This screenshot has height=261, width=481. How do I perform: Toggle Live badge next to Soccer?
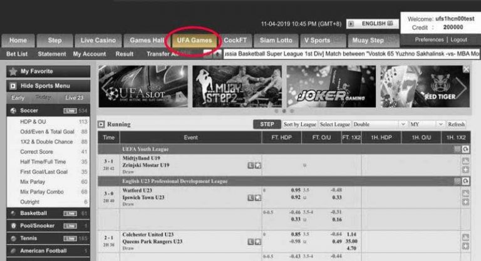70,111
